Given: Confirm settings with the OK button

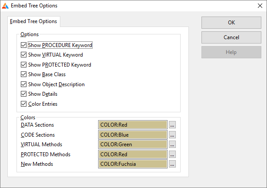Looking at the screenshot, I should (231, 23).
